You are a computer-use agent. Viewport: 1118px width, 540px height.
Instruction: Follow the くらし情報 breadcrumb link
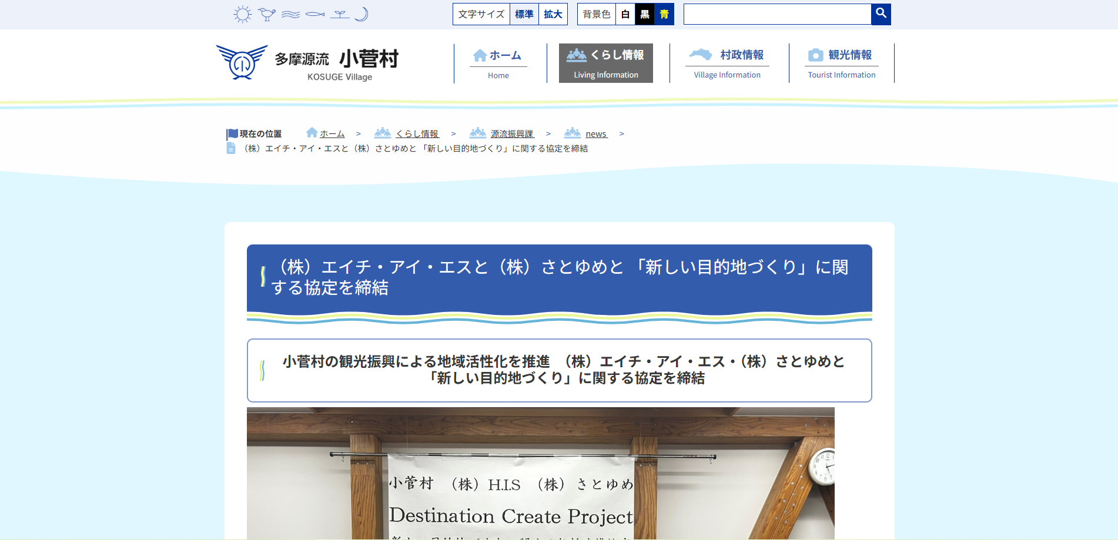417,134
